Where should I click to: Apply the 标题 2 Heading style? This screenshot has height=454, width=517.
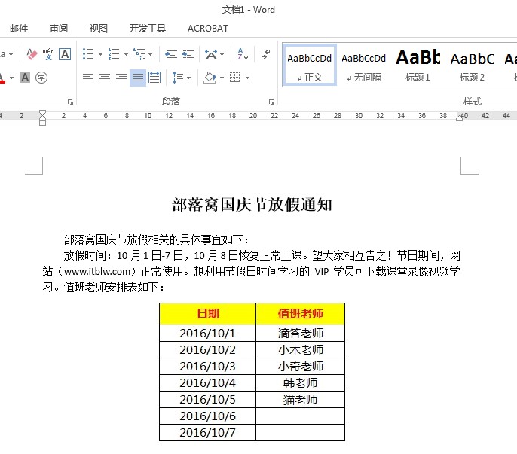(x=472, y=66)
